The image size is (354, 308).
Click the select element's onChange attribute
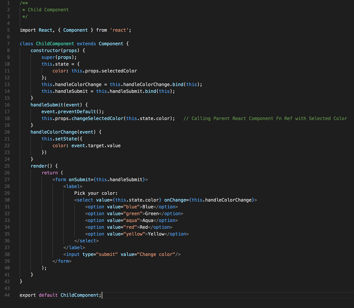pyautogui.click(x=175, y=200)
